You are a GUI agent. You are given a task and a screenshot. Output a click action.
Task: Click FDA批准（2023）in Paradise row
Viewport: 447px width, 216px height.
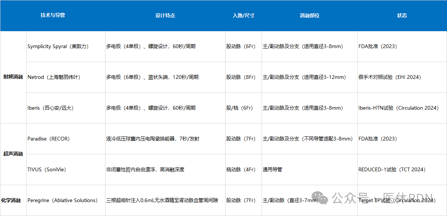[402, 139]
